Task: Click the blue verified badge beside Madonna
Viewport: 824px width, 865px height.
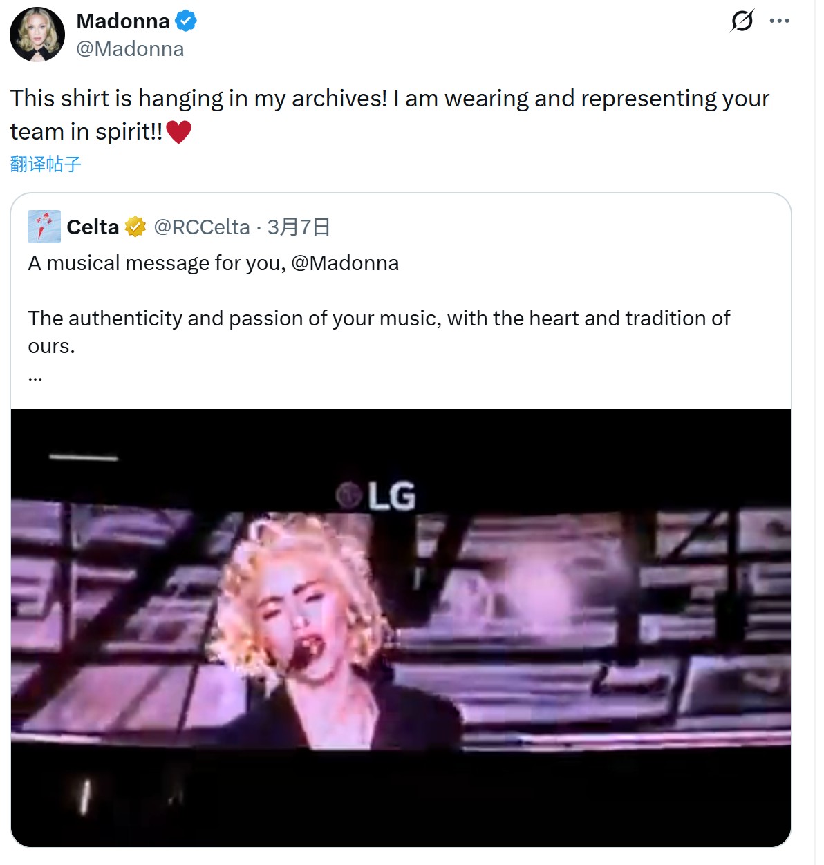Action: [186, 21]
